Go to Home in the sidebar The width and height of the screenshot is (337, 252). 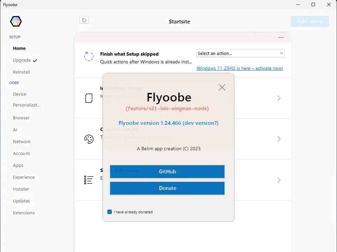(x=19, y=48)
